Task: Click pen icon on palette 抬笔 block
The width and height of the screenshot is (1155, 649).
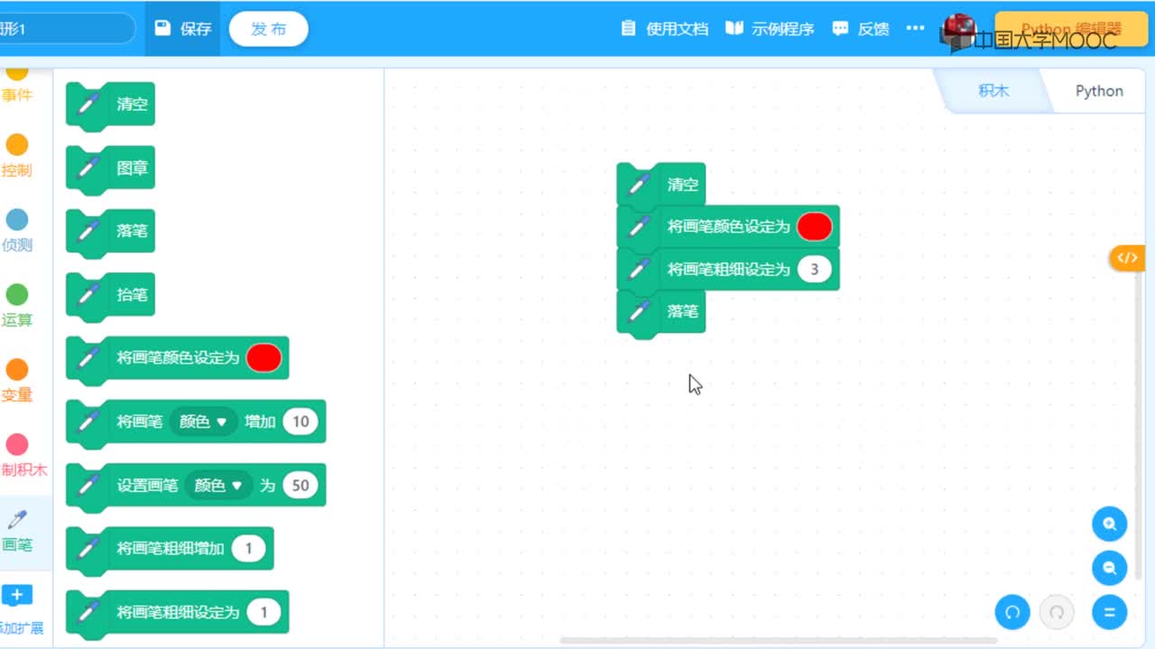Action: [88, 295]
